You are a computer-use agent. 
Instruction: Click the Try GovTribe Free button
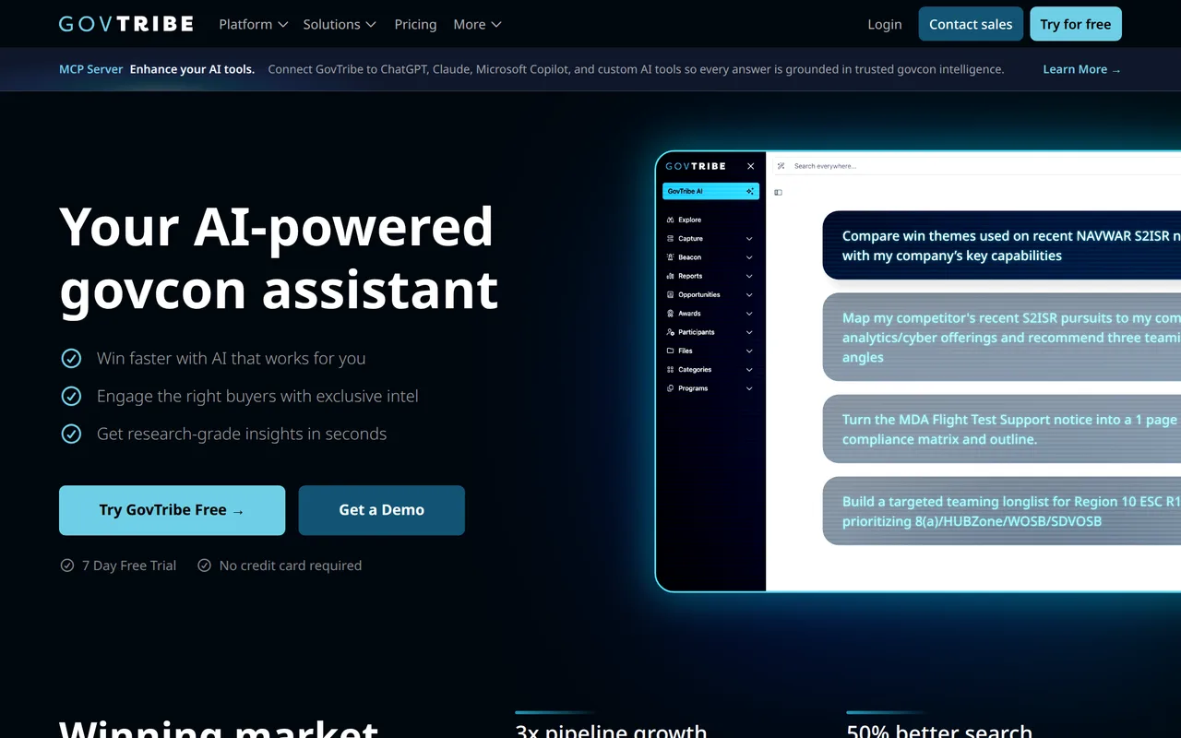[172, 510]
